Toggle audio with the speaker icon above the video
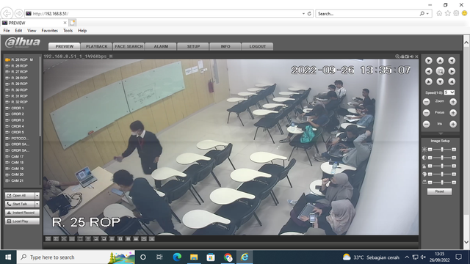Viewport: 470px width, 264px height. 412,56
